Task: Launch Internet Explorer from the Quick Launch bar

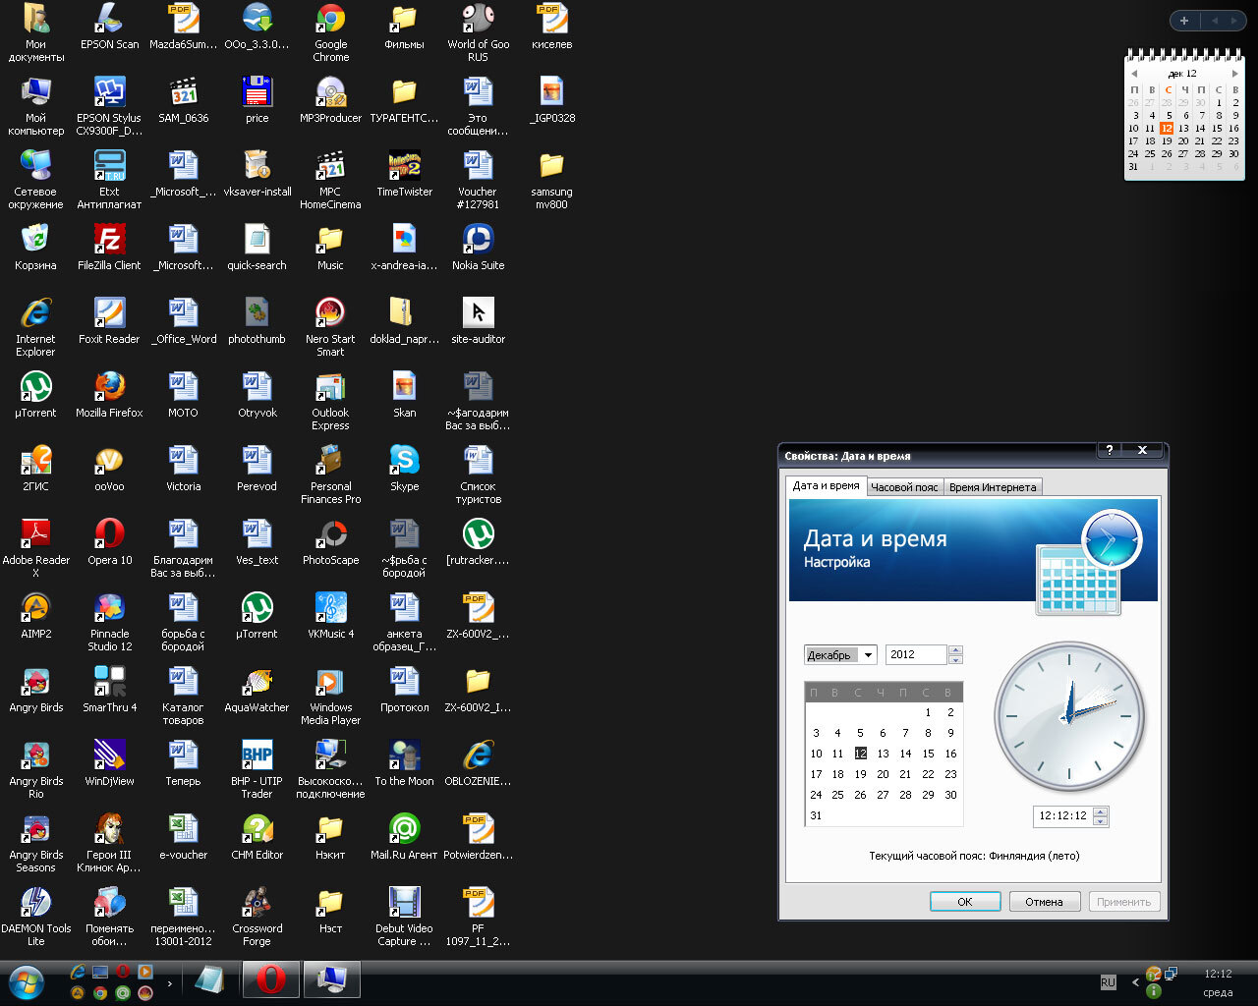Action: [x=78, y=972]
